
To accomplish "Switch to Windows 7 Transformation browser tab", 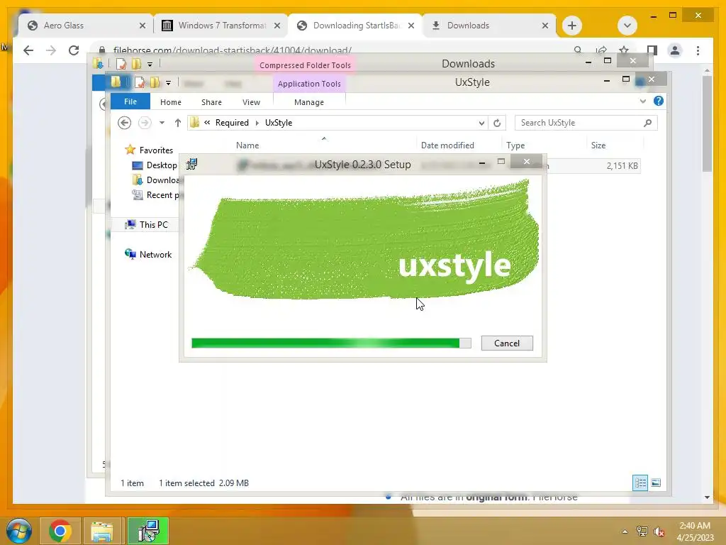I will click(x=221, y=26).
